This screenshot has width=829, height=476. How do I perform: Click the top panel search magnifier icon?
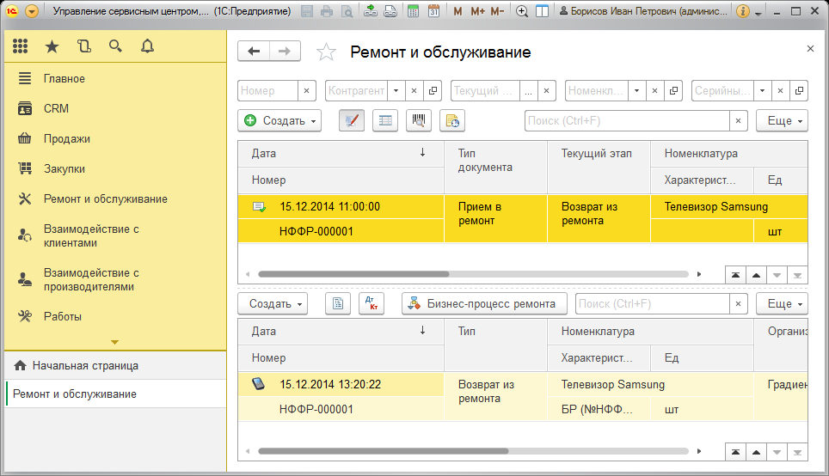tap(115, 46)
